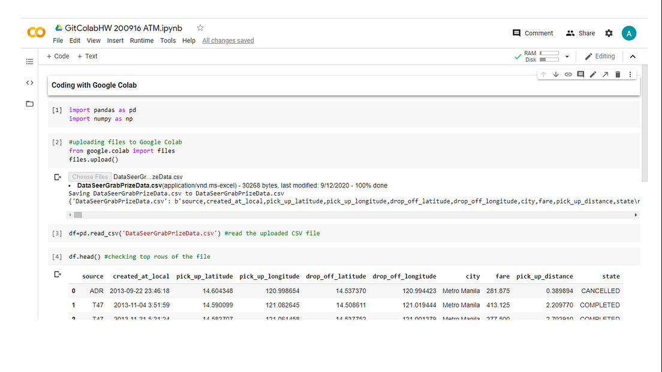The height and width of the screenshot is (372, 662).
Task: Copy link to the selected cell
Action: click(x=568, y=74)
